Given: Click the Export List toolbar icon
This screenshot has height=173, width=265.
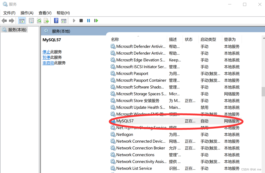Looking at the screenshot, I should [x=46, y=21].
